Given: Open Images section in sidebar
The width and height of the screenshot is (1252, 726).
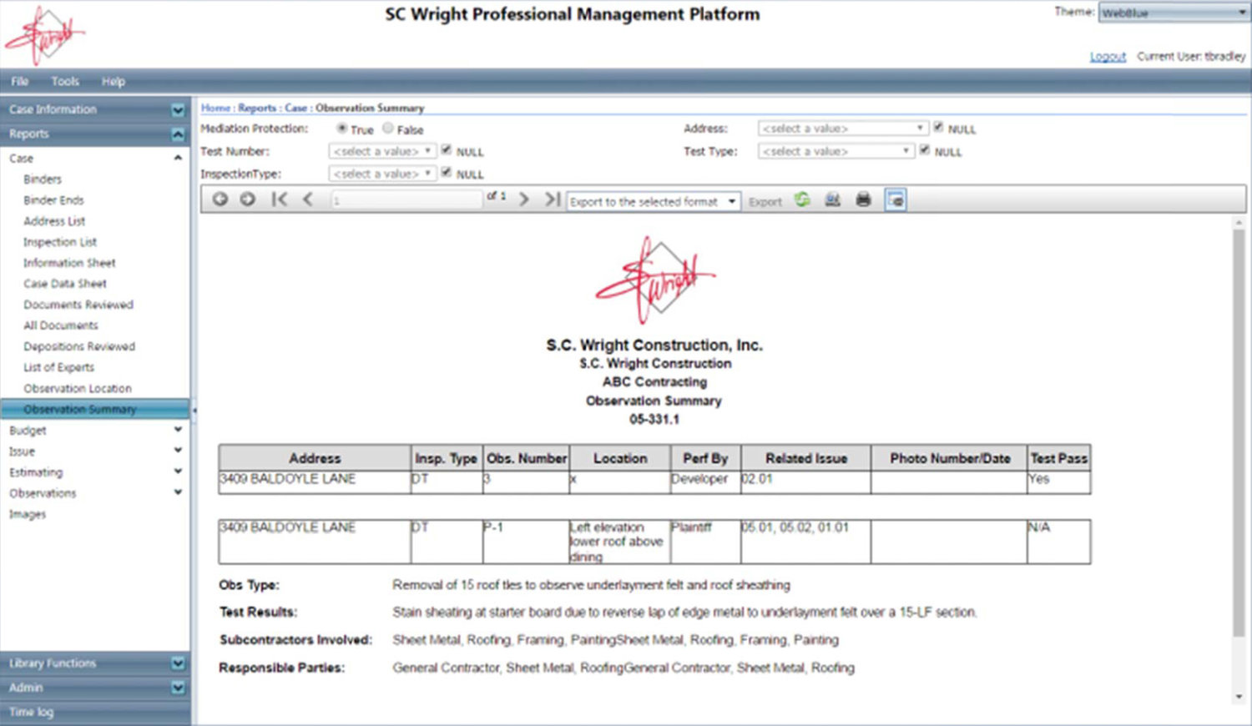Looking at the screenshot, I should 28,514.
